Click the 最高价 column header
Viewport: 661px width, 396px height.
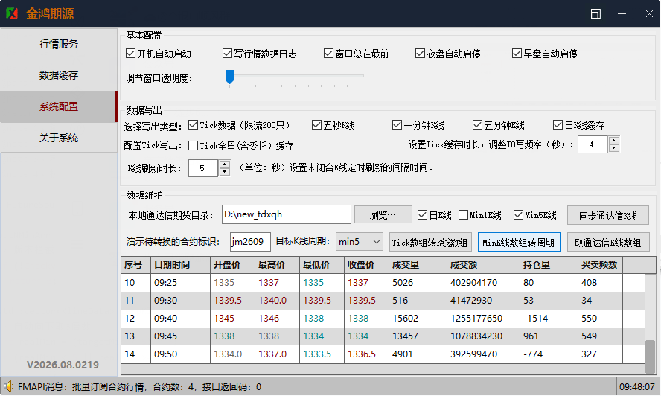(278, 265)
